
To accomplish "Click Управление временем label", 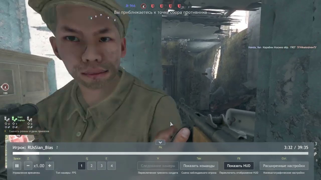I will [26, 173].
